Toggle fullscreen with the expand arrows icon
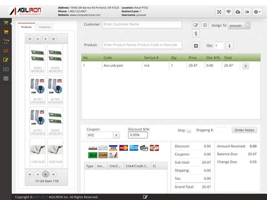The width and height of the screenshot is (267, 200). 219,12
